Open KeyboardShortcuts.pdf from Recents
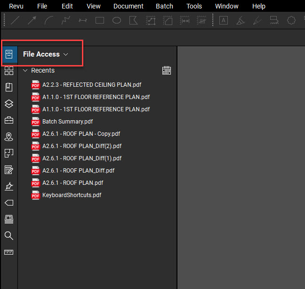Image resolution: width=305 pixels, height=289 pixels. [x=66, y=195]
